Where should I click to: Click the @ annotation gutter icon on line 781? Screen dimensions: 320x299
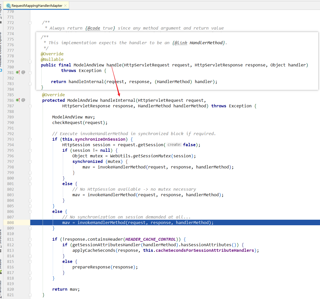23,72
